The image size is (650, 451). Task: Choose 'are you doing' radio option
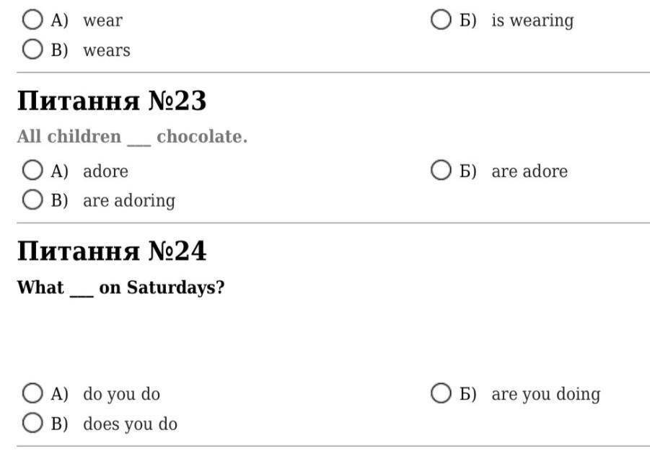click(x=441, y=393)
